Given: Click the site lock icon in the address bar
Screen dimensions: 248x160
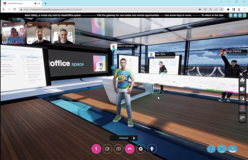Looking at the screenshot, I should 21,10.
